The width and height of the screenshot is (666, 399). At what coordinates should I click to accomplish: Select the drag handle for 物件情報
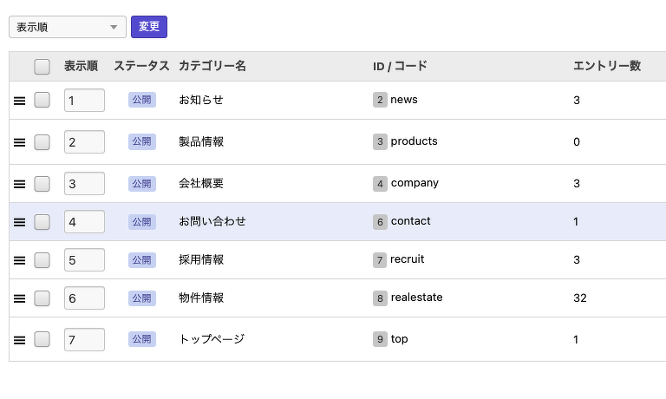(x=20, y=298)
